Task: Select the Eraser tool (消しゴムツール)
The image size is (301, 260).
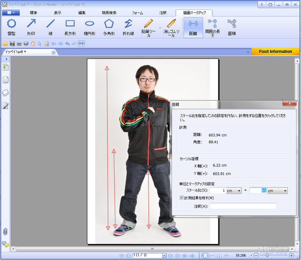Action: pos(171,27)
